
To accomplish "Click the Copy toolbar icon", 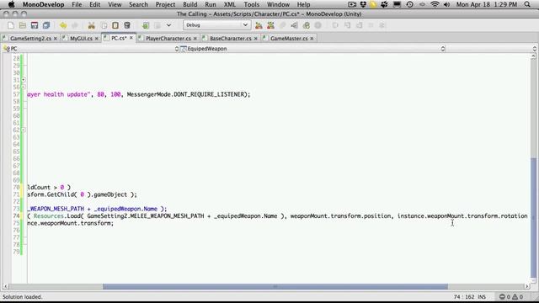I will tap(104, 25).
